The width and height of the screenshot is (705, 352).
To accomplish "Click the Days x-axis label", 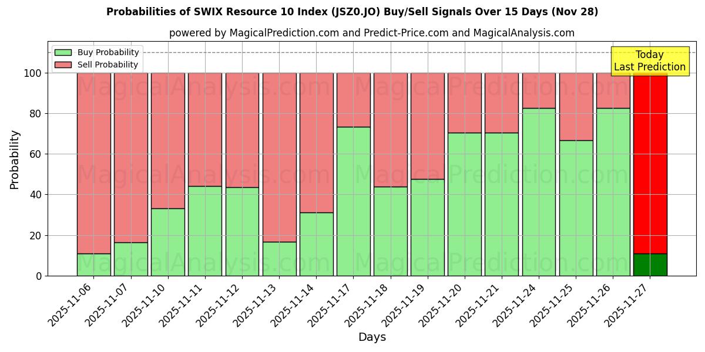I will click(x=372, y=337).
